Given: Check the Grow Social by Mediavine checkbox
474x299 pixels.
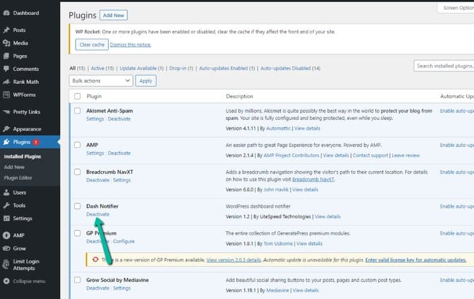Looking at the screenshot, I should tap(78, 279).
